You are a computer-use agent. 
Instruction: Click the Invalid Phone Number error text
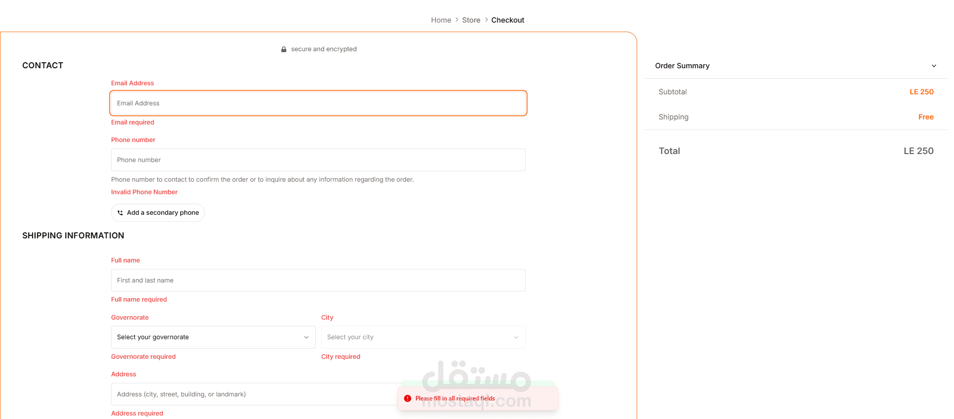144,192
